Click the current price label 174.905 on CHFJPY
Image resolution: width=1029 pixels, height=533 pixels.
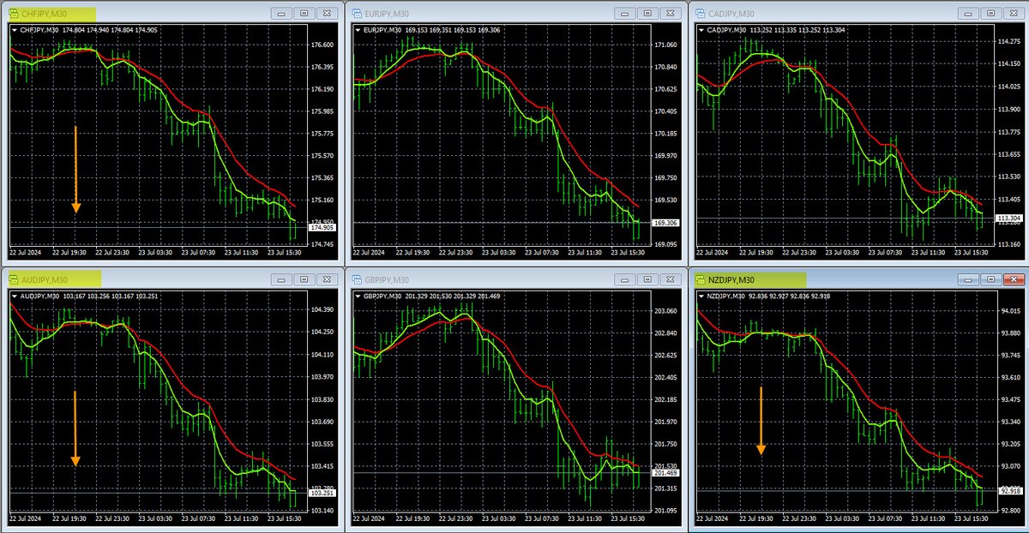[321, 229]
